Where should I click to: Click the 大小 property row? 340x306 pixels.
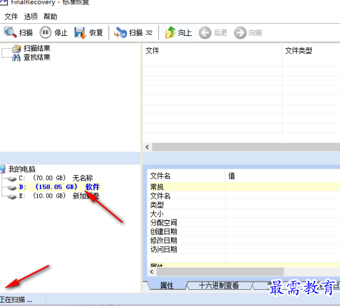[244, 213]
